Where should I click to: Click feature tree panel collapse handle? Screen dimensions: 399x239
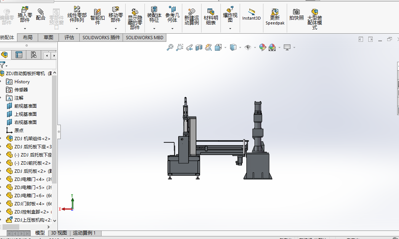pos(59,132)
